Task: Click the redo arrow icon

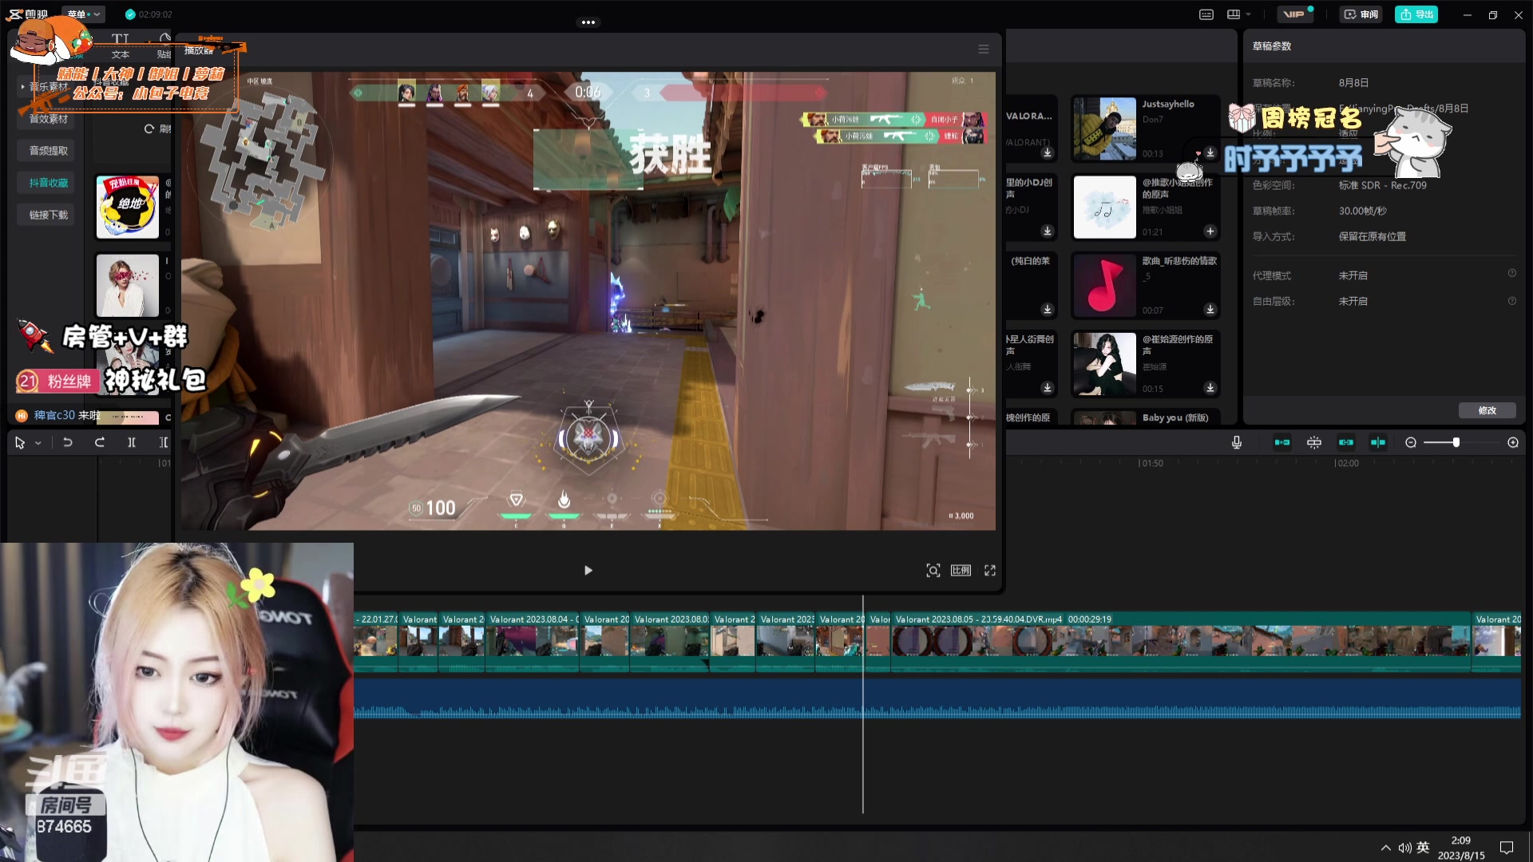Action: (x=100, y=442)
